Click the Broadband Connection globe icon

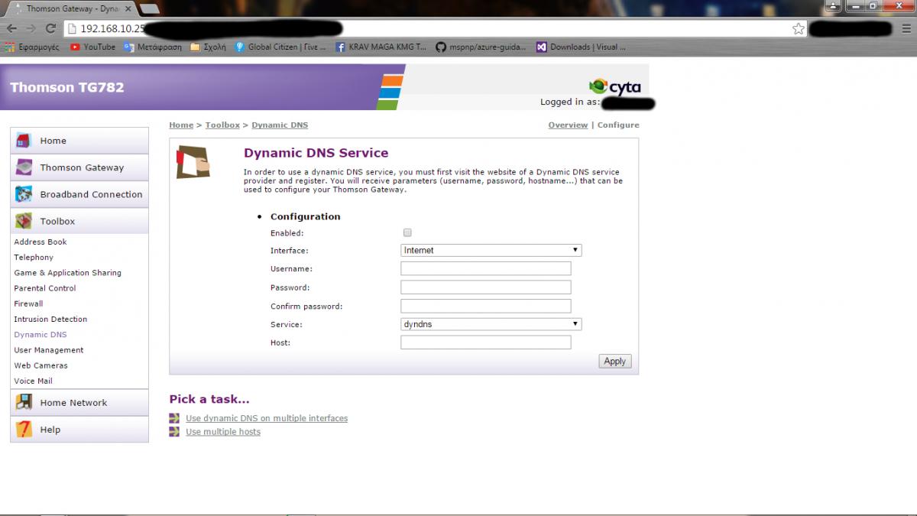coord(24,194)
